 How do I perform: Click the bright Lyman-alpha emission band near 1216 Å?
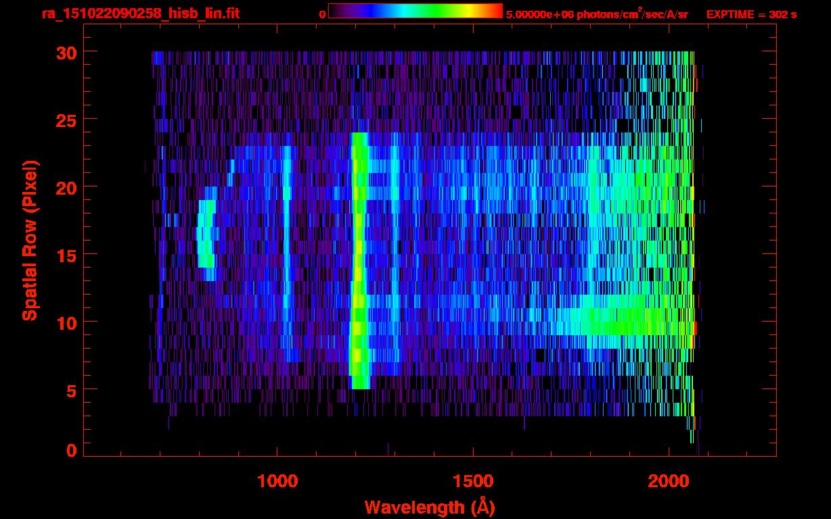click(359, 260)
